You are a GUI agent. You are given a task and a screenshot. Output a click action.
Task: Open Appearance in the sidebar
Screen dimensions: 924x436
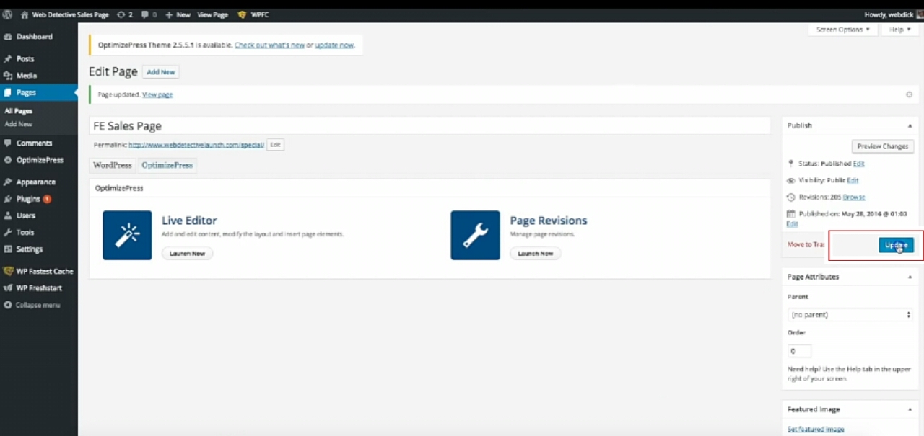point(36,182)
